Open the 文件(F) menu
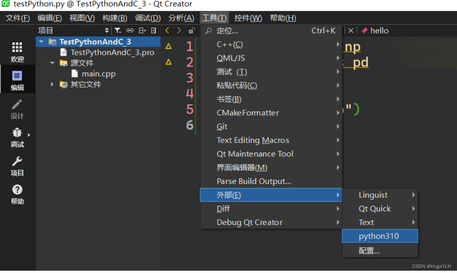 coord(18,18)
